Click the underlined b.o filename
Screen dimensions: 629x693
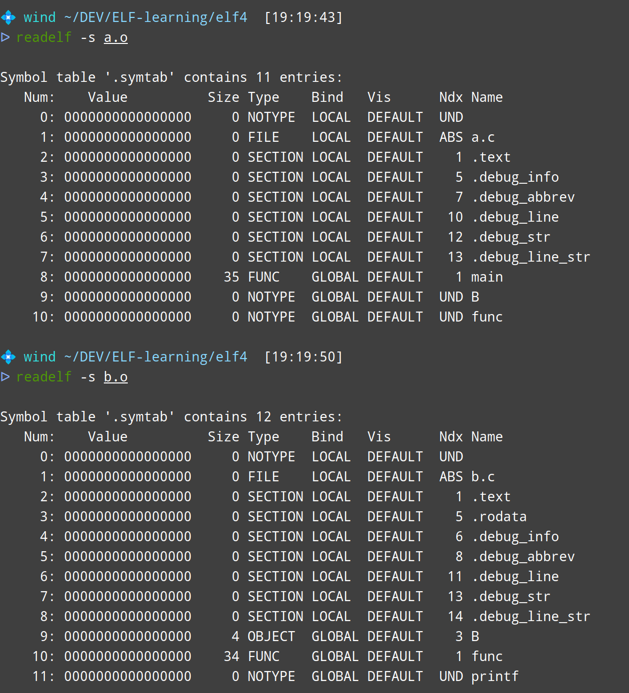pos(116,377)
